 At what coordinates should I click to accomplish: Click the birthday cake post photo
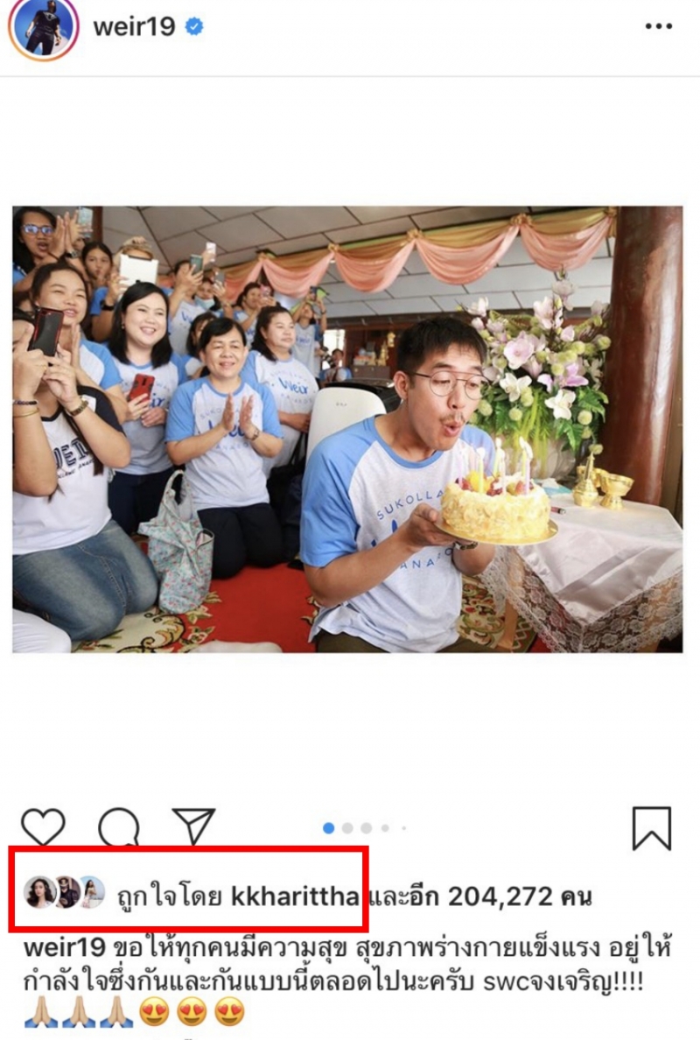point(347,429)
